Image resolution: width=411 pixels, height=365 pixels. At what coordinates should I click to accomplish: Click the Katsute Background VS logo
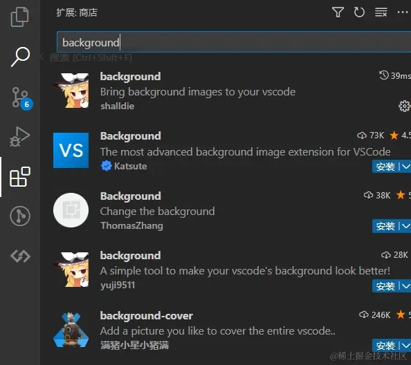(71, 150)
